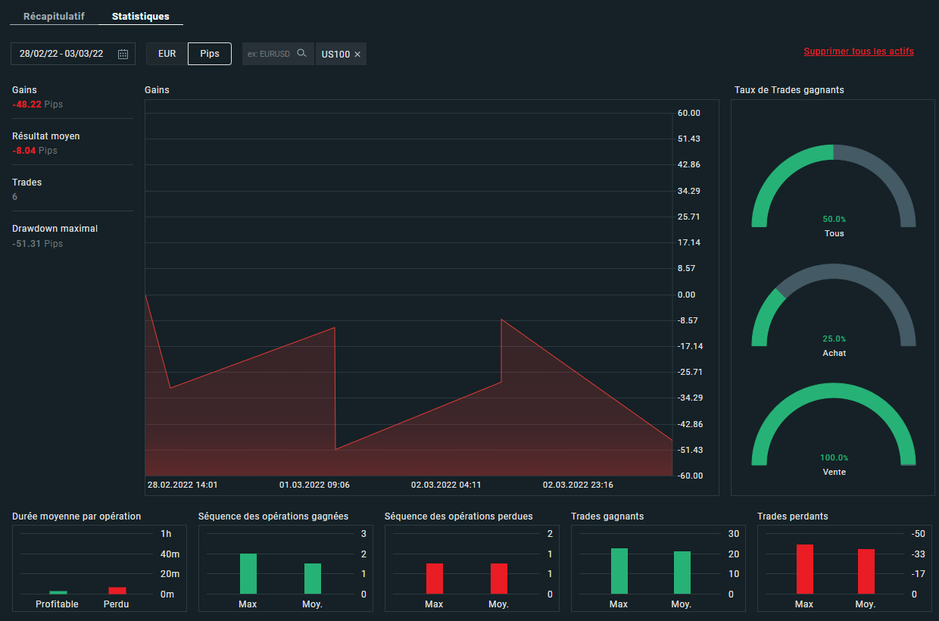Click Moy. bar in Trades perdants chart
Viewport: 939px width, 621px height.
point(866,571)
